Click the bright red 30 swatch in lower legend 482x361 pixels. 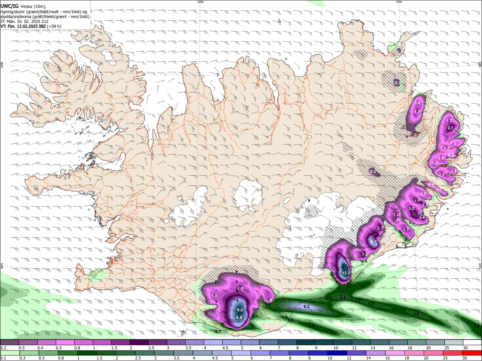(472, 353)
